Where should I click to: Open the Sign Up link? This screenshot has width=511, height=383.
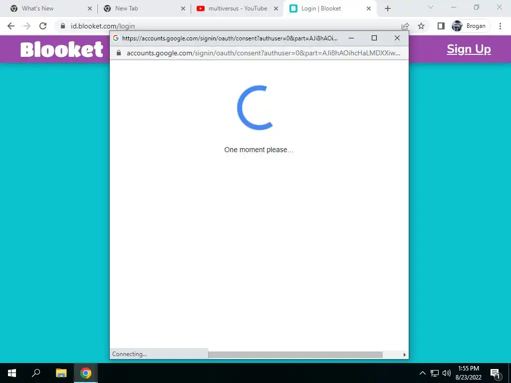point(469,49)
